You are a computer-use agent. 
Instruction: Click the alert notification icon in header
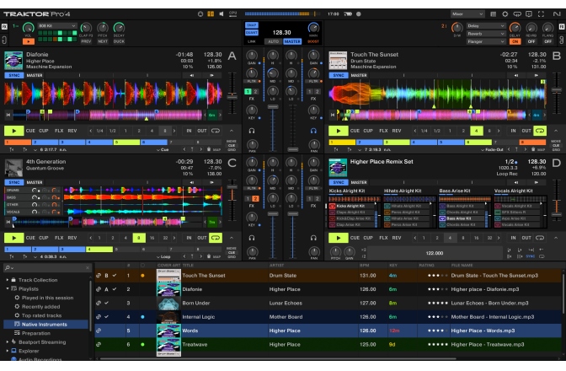click(529, 14)
